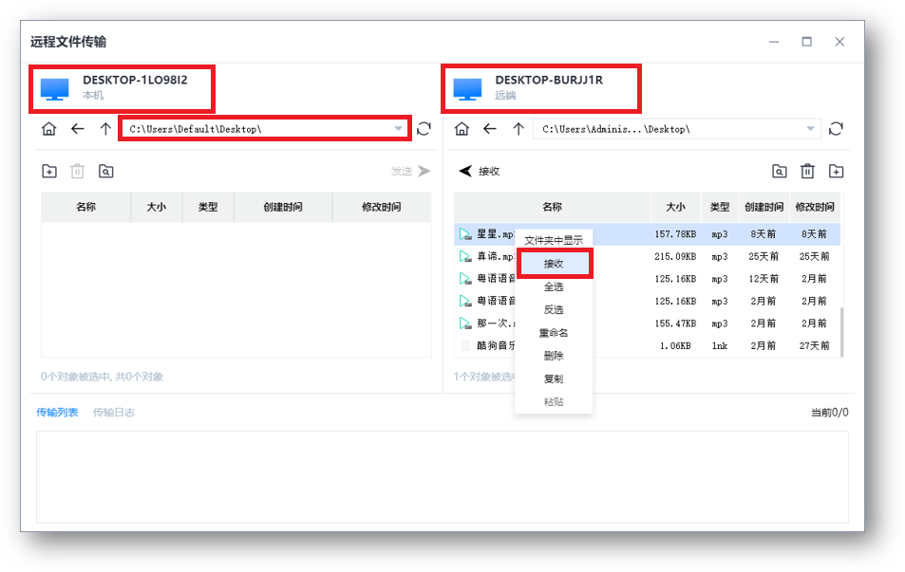The width and height of the screenshot is (905, 572).
Task: Click the 酷狗音乐 shortcut file icon
Action: coord(465,346)
